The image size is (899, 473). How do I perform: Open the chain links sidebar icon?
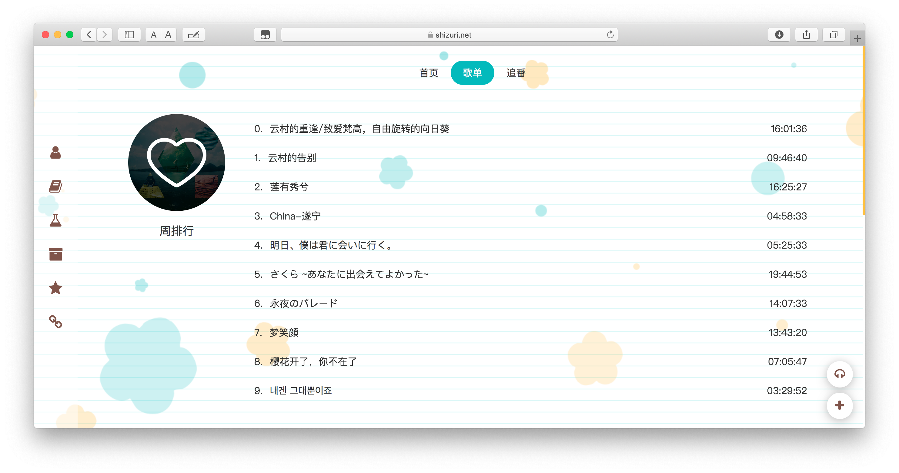tap(55, 321)
